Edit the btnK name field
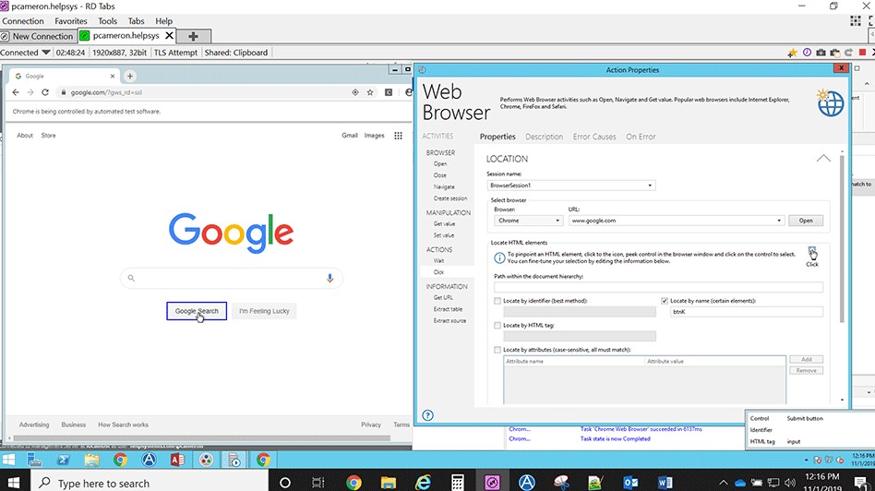This screenshot has height=491, width=875. [x=746, y=312]
